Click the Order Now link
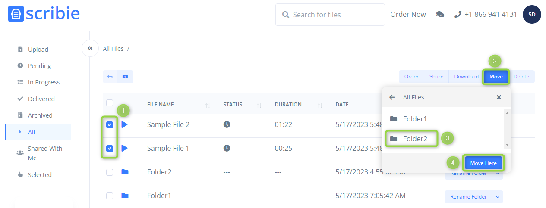The image size is (546, 208). (408, 14)
